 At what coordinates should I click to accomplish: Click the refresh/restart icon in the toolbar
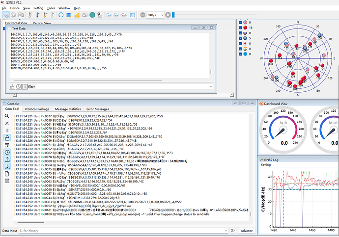(x=61, y=15)
